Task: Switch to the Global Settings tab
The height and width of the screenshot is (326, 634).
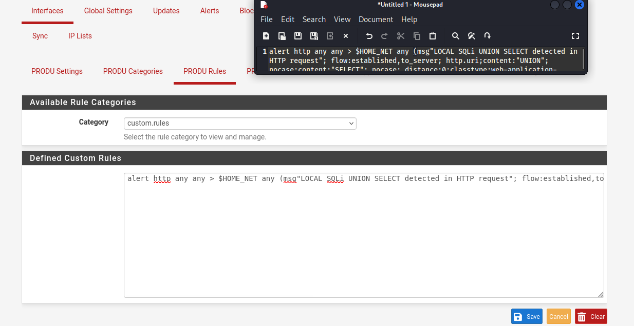Action: point(108,11)
